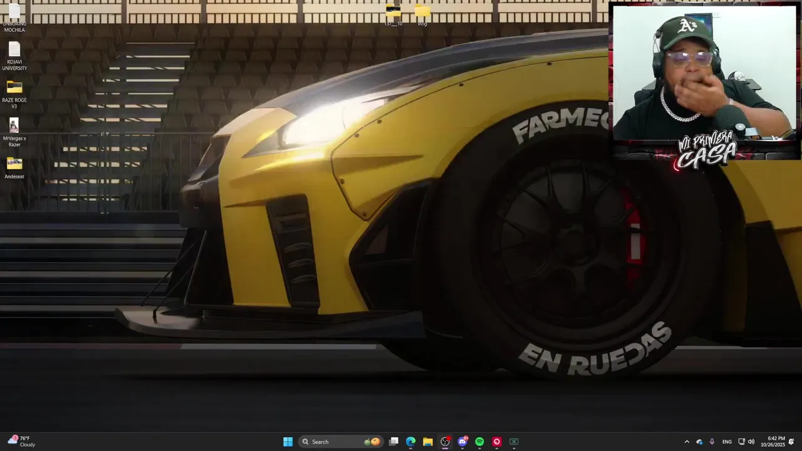Open the RDJAVI UNIVERSITY desktop file
Image resolution: width=802 pixels, height=451 pixels.
[14, 56]
